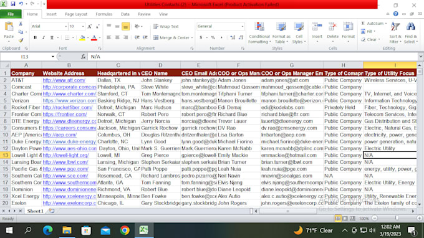The image size is (424, 238).
Task: Click the Excel Help question mark icon
Action: click(x=395, y=14)
